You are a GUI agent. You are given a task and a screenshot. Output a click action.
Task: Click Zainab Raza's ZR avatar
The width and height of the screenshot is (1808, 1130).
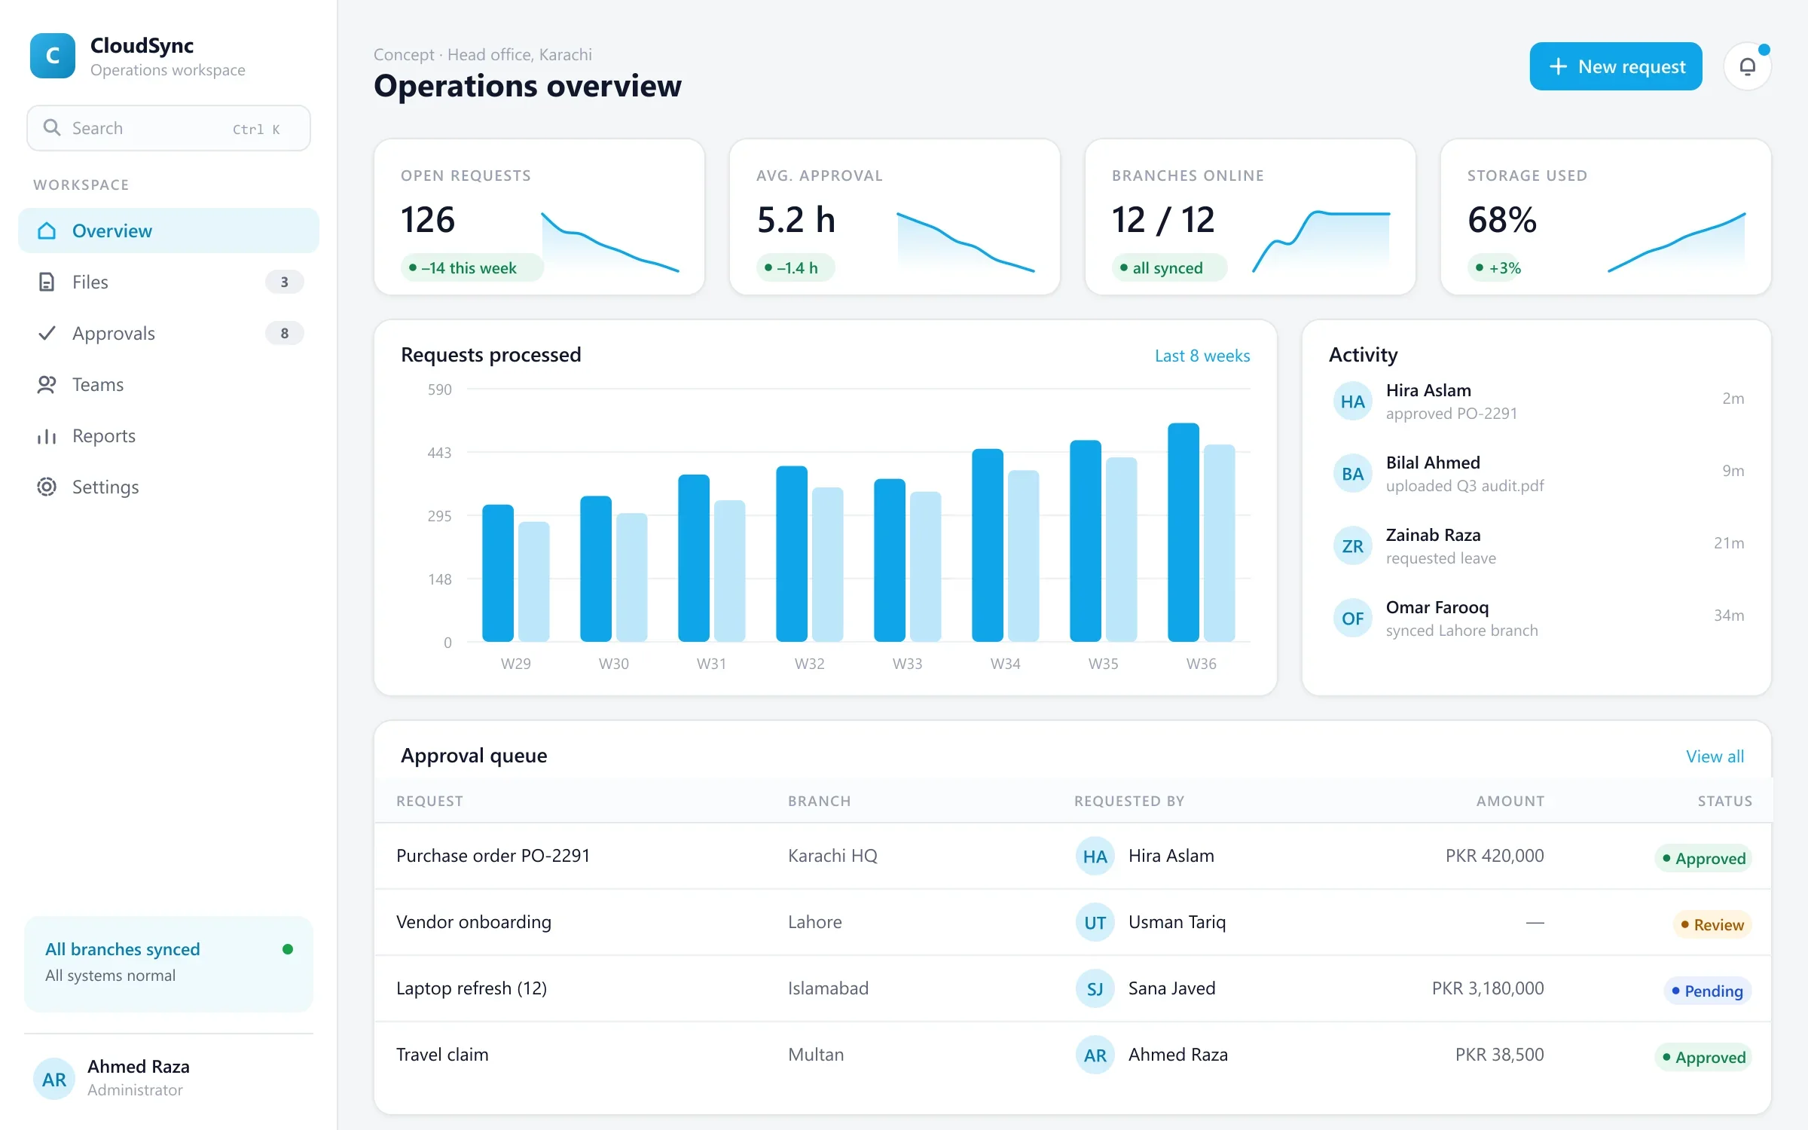(x=1352, y=546)
